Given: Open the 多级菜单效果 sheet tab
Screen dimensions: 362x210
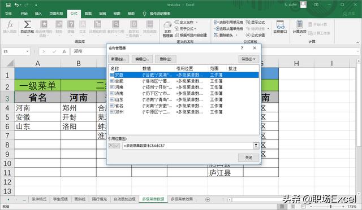Looking at the screenshot, I should (x=182, y=199).
